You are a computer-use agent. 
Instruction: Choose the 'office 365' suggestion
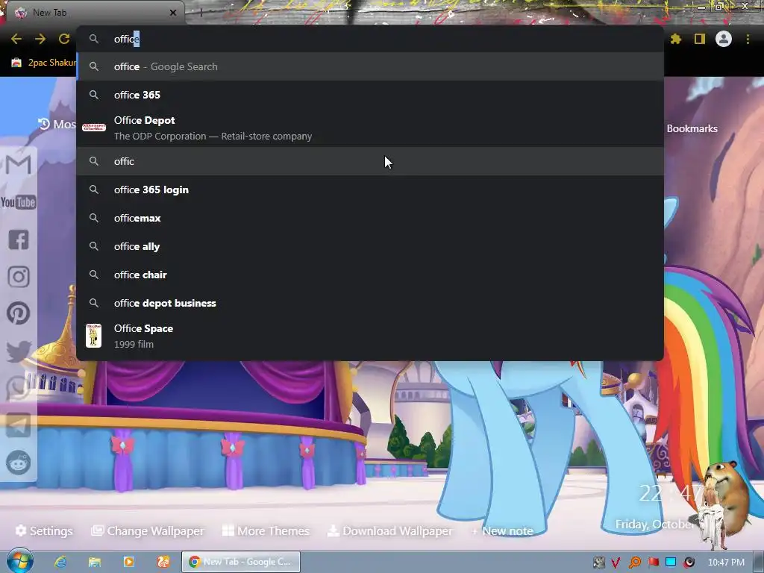coord(370,95)
